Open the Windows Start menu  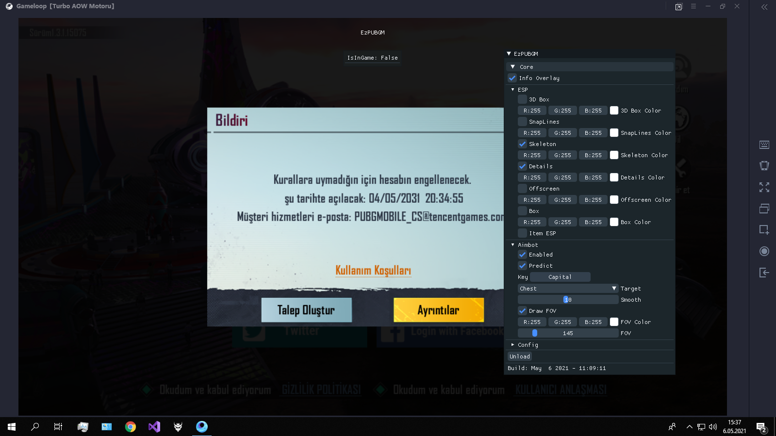click(x=12, y=427)
